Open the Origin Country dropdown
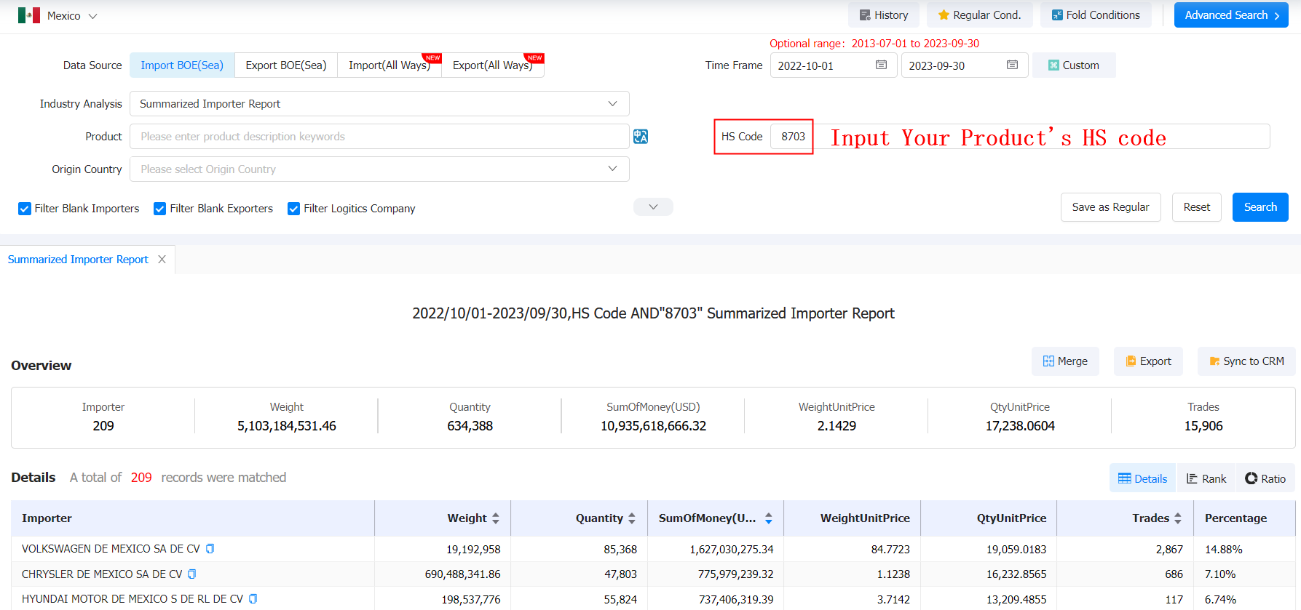The width and height of the screenshot is (1301, 610). pos(379,169)
